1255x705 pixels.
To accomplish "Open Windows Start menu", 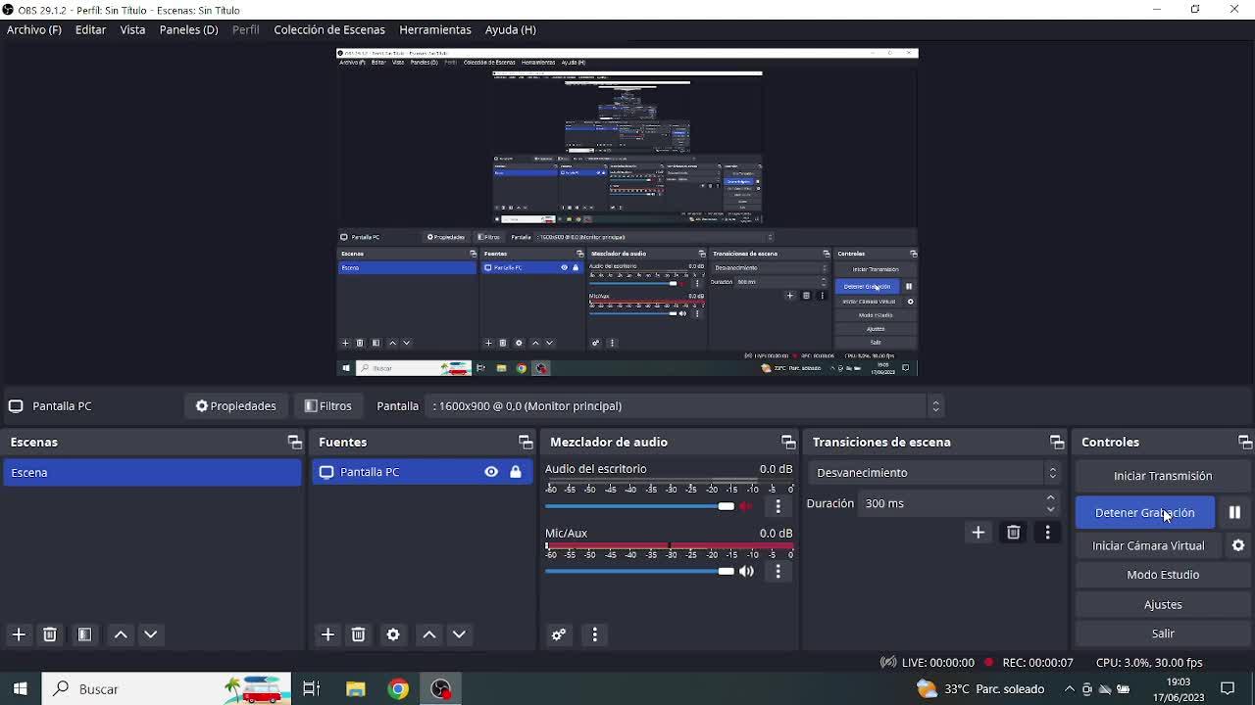I will [x=20, y=689].
